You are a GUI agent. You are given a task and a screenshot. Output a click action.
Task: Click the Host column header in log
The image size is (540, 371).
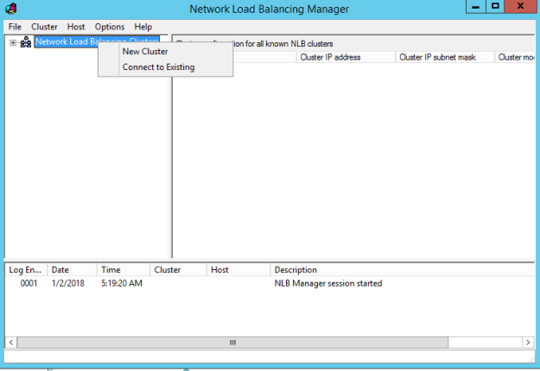[x=238, y=270]
